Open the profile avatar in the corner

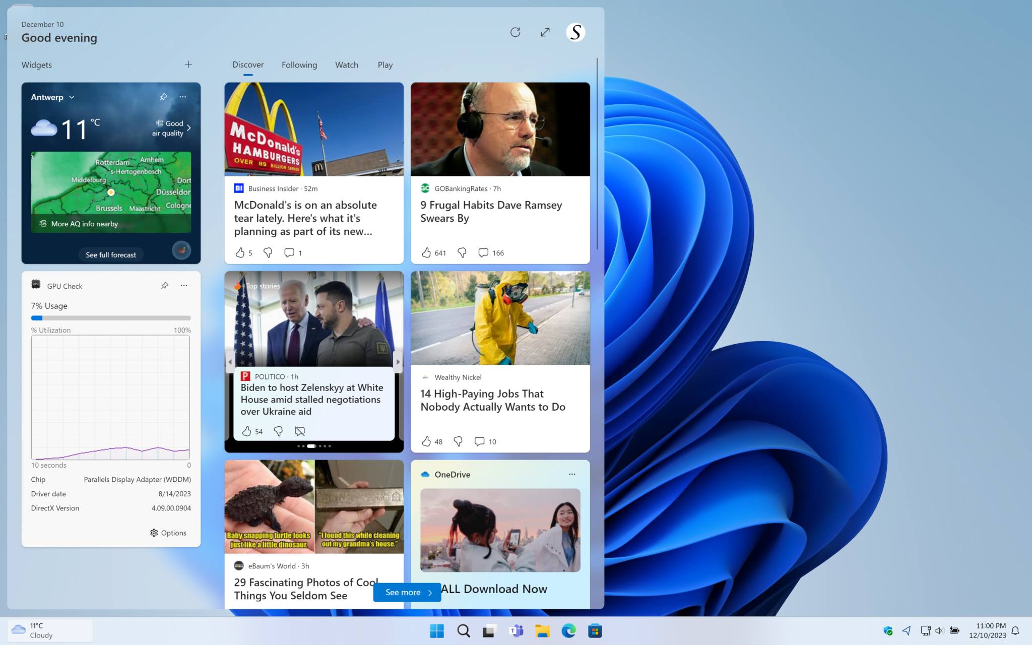(574, 32)
